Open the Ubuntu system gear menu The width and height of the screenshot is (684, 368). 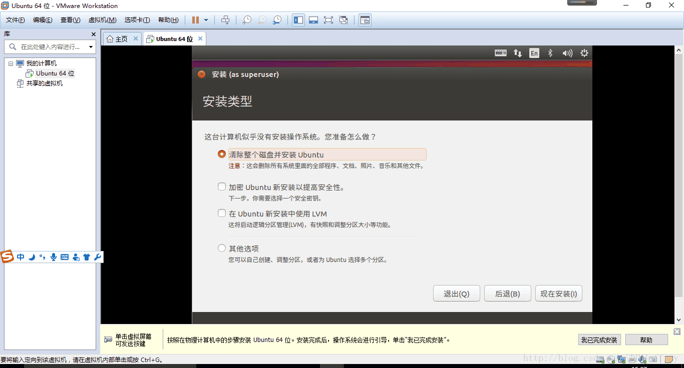pyautogui.click(x=584, y=53)
